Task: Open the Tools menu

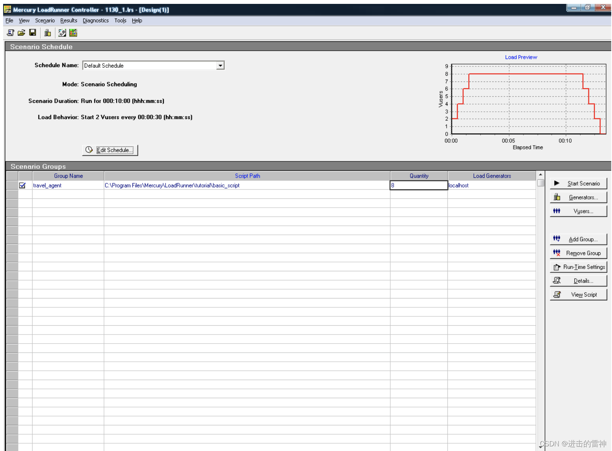Action: tap(120, 21)
